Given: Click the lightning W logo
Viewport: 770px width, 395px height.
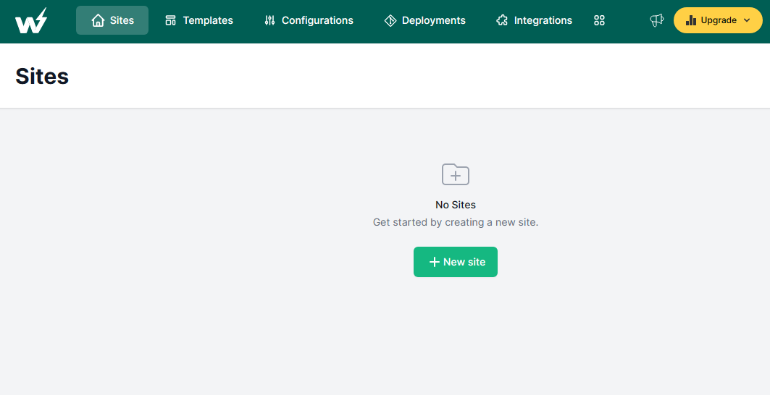Looking at the screenshot, I should tap(31, 20).
